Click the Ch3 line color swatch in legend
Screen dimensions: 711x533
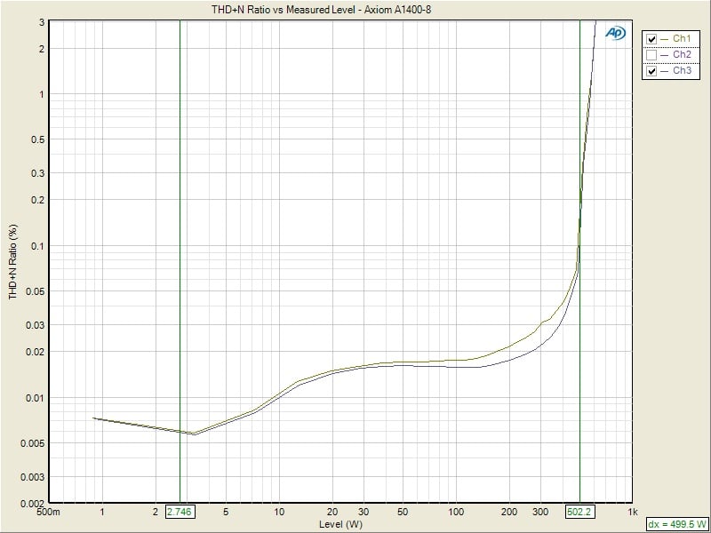(665, 71)
